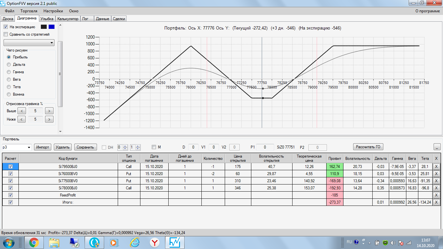This screenshot has height=249, width=443.
Task: Enable Сравнить со стратегией checkbox
Action: (x=6, y=34)
